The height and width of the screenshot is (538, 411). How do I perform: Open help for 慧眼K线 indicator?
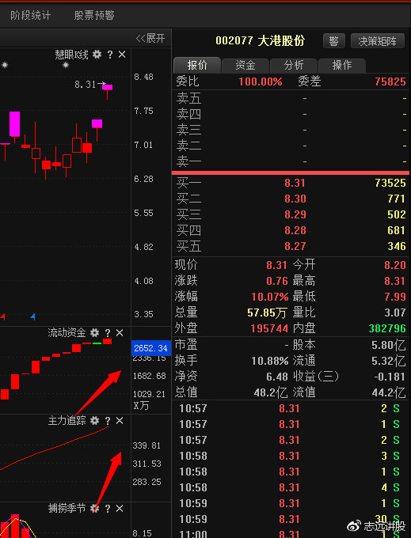(110, 55)
